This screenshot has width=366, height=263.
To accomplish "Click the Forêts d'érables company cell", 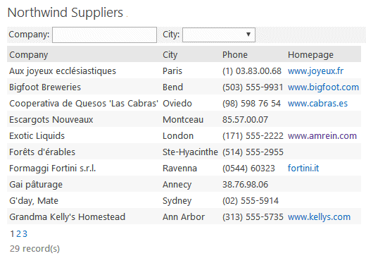I will pyautogui.click(x=42, y=152).
